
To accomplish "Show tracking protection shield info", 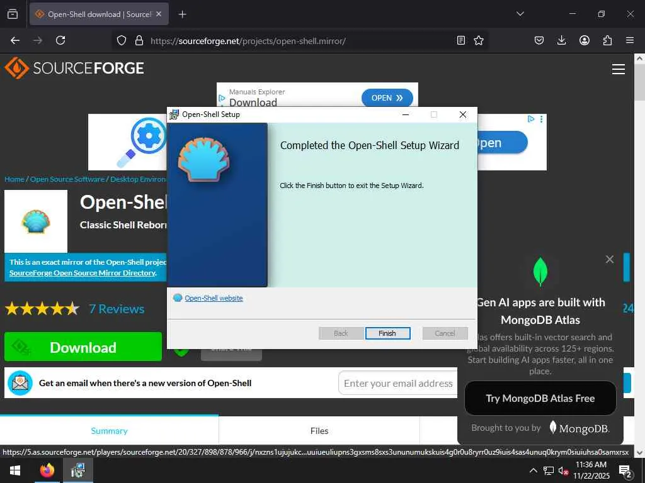I will click(x=122, y=40).
